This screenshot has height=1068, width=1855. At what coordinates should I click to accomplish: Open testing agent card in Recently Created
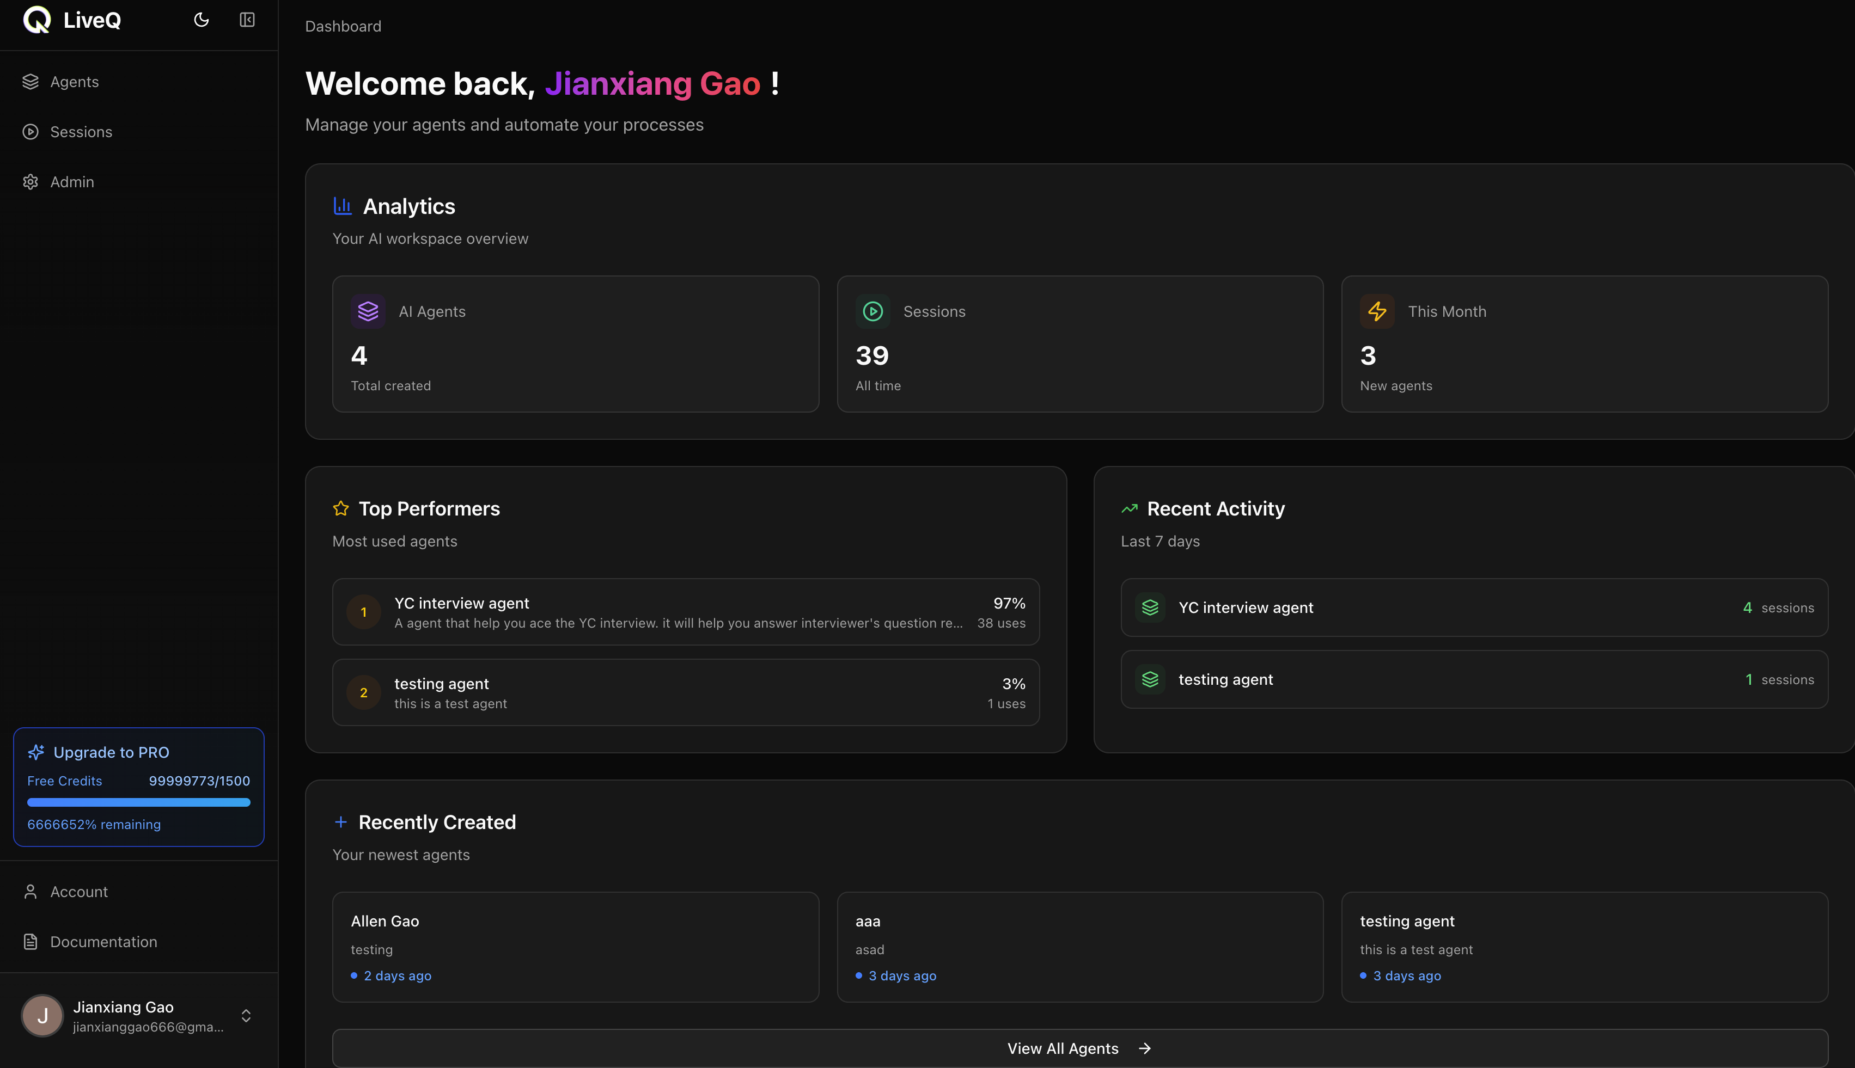(1585, 947)
